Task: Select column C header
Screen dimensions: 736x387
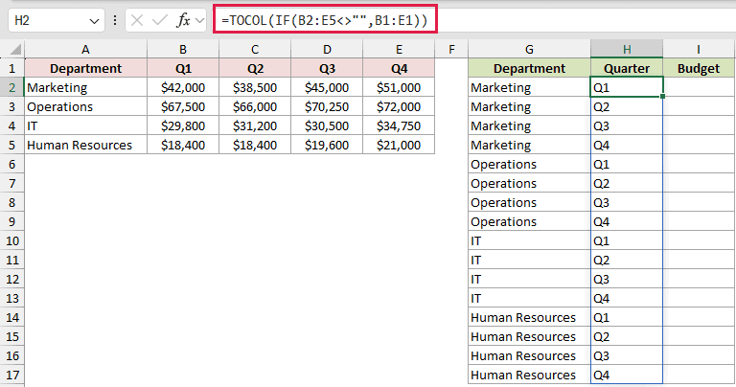Action: click(255, 49)
